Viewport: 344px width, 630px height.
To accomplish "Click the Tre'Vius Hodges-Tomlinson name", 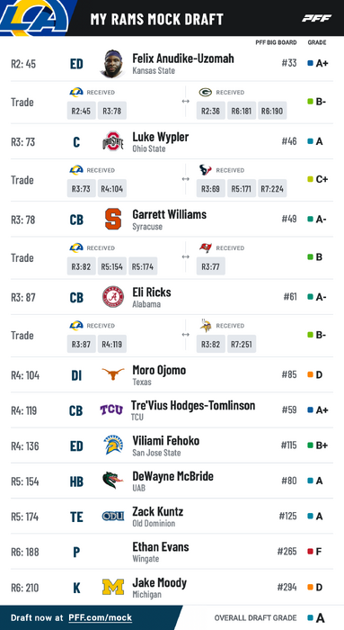I will [193, 405].
